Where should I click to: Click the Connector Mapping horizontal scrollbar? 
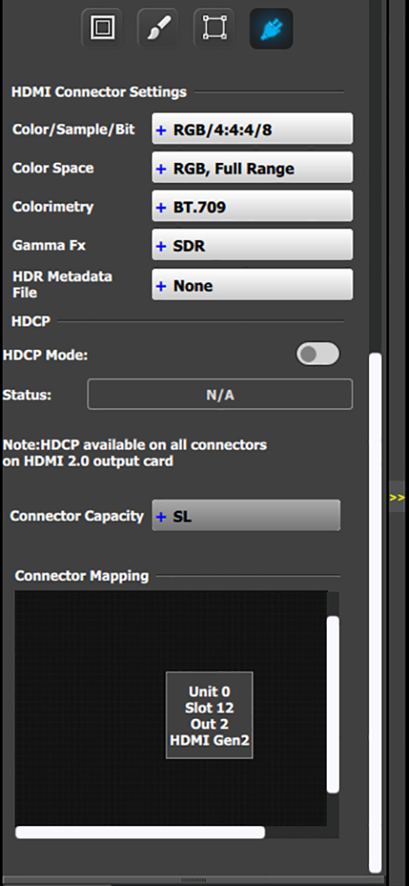pos(140,832)
